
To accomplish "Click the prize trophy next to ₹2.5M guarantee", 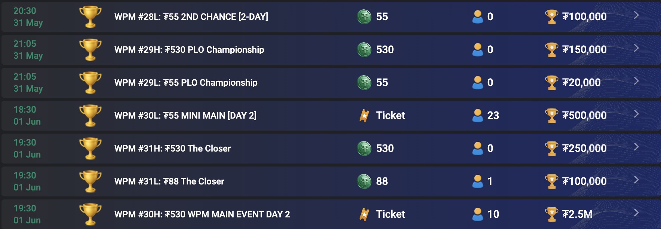I will 552,214.
